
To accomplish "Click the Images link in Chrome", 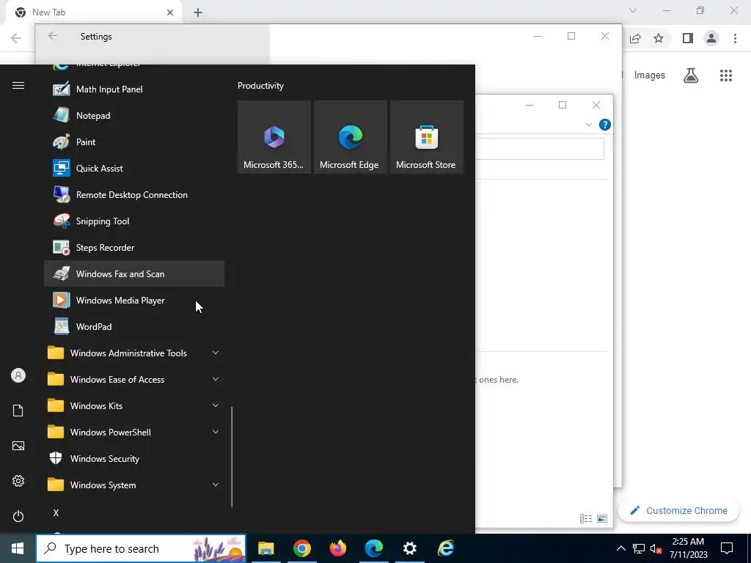I will (650, 76).
